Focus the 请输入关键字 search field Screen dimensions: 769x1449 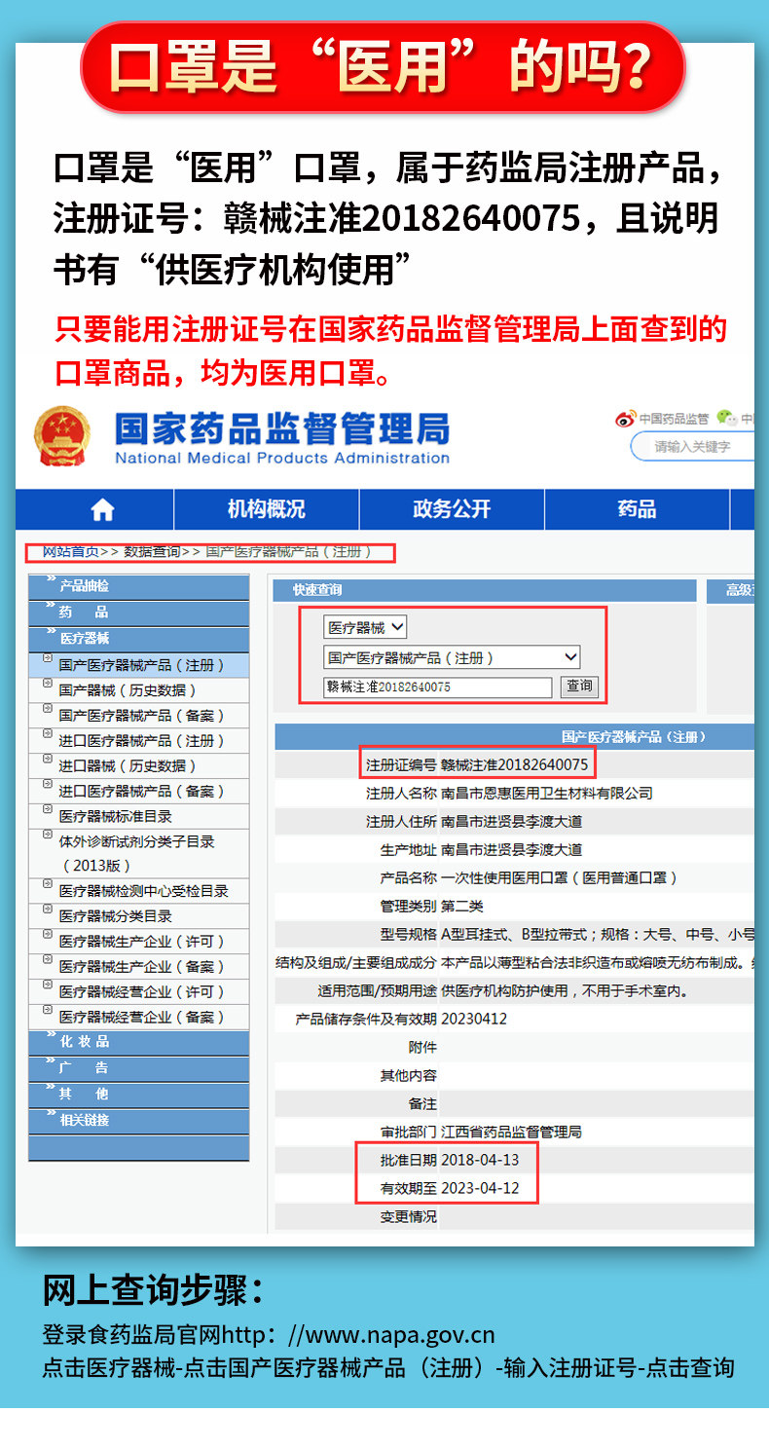[693, 447]
